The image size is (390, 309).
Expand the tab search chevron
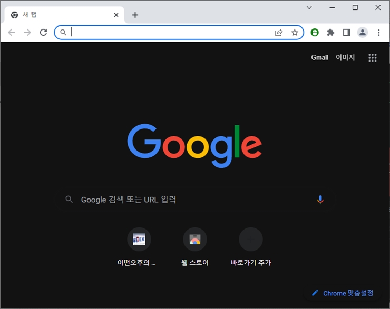pyautogui.click(x=309, y=7)
